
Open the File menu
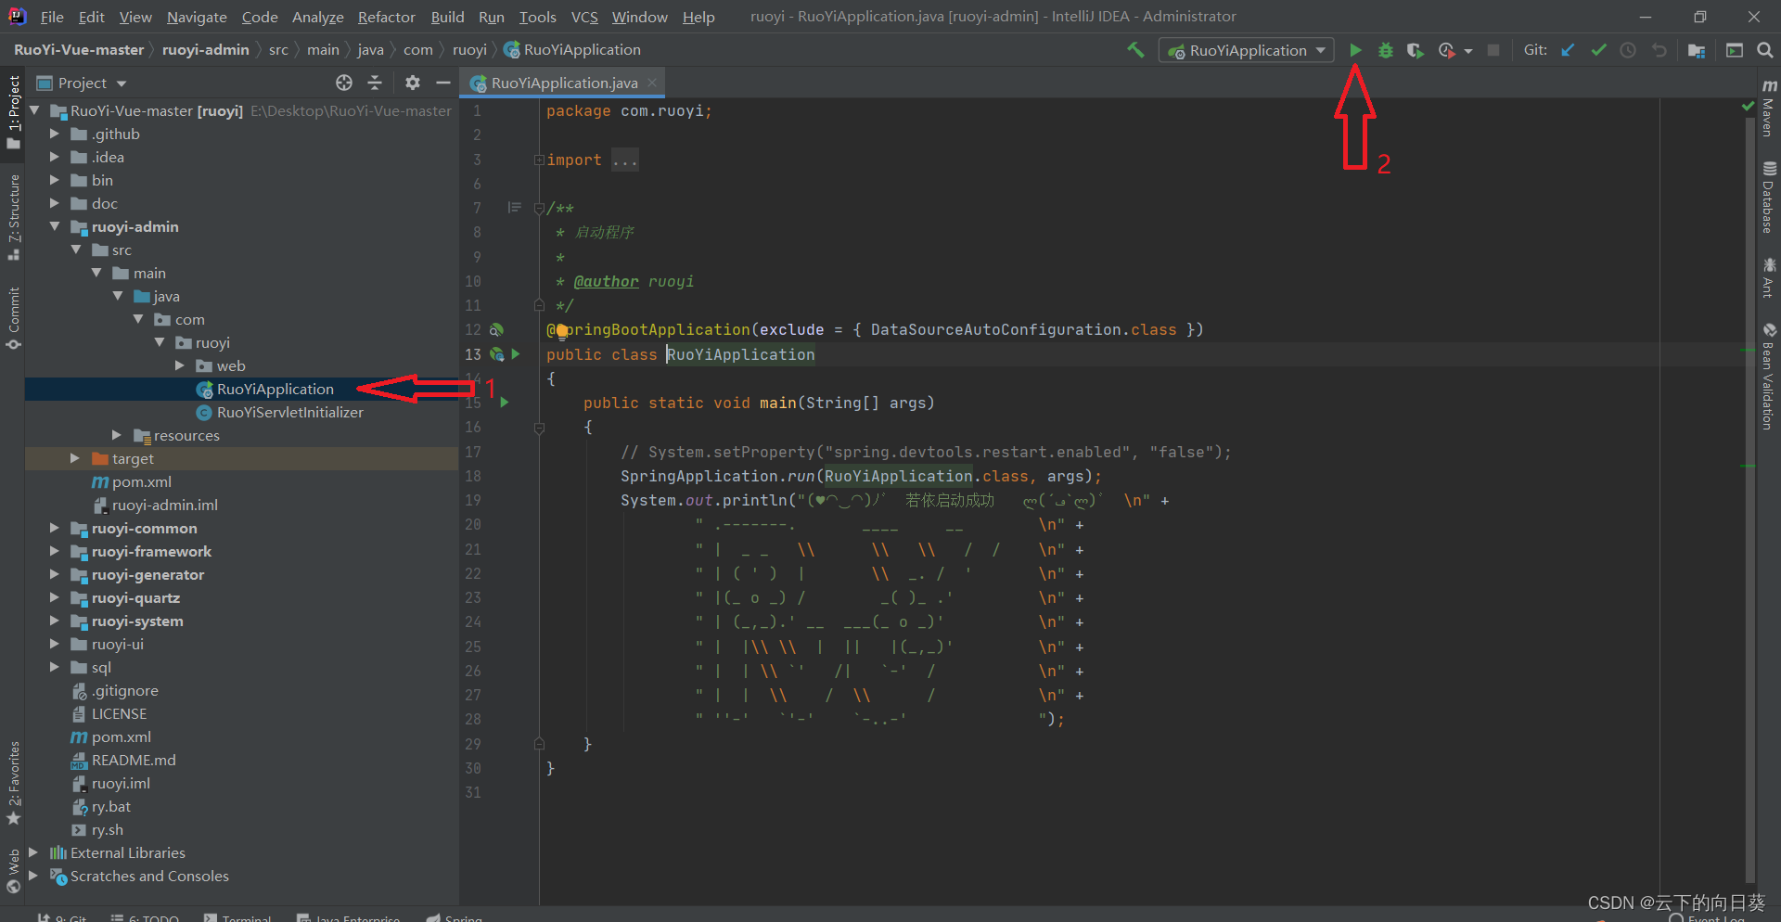(52, 17)
